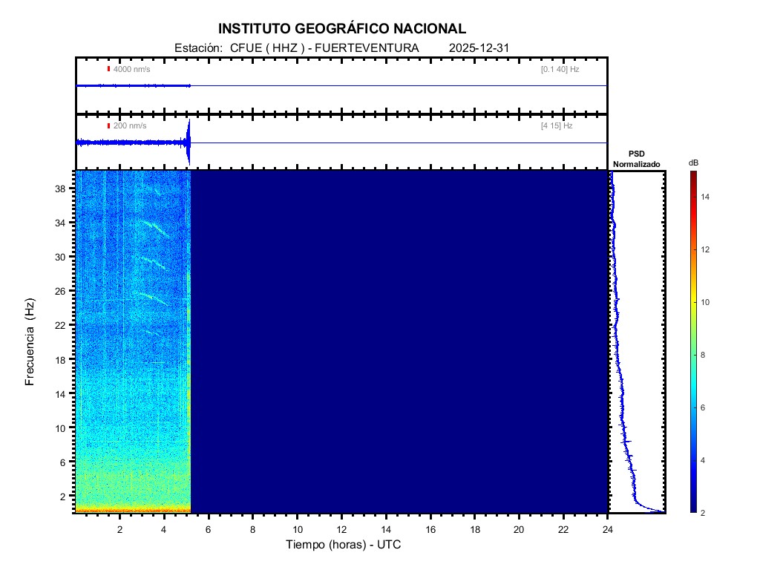Click the red 200 nm/s scale marker
The width and height of the screenshot is (760, 570).
click(108, 126)
